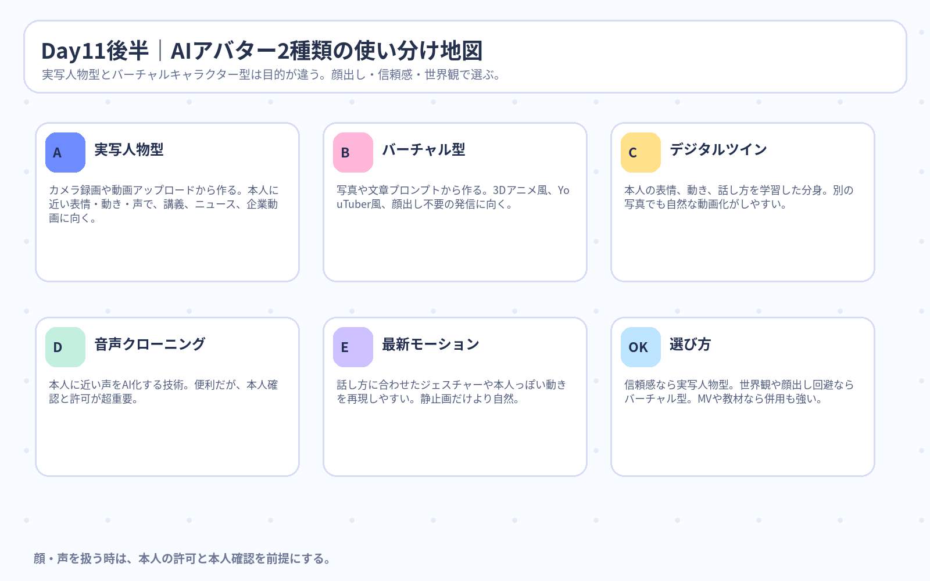Click description starting 写真や文章プロンプトから作る

tap(453, 197)
